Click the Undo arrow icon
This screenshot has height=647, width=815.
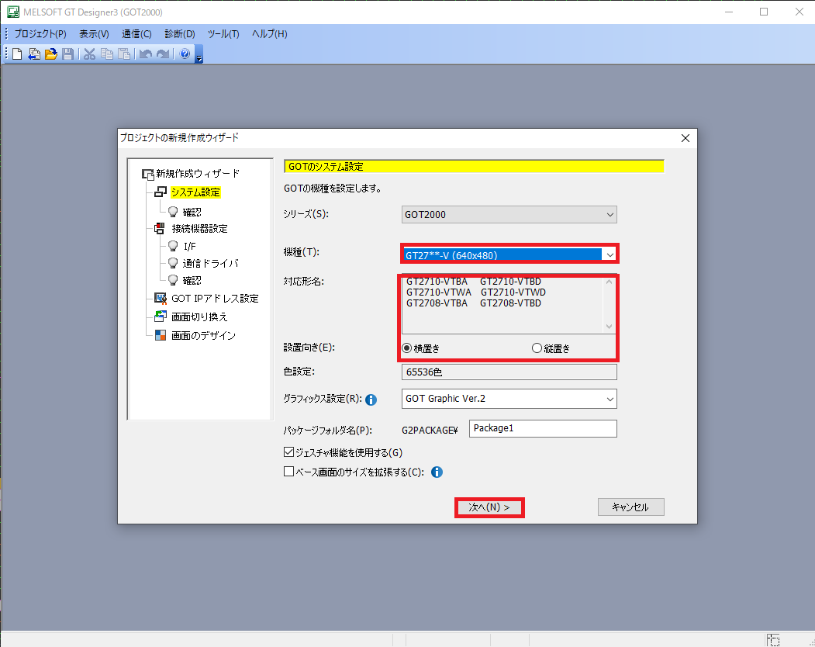(x=146, y=54)
